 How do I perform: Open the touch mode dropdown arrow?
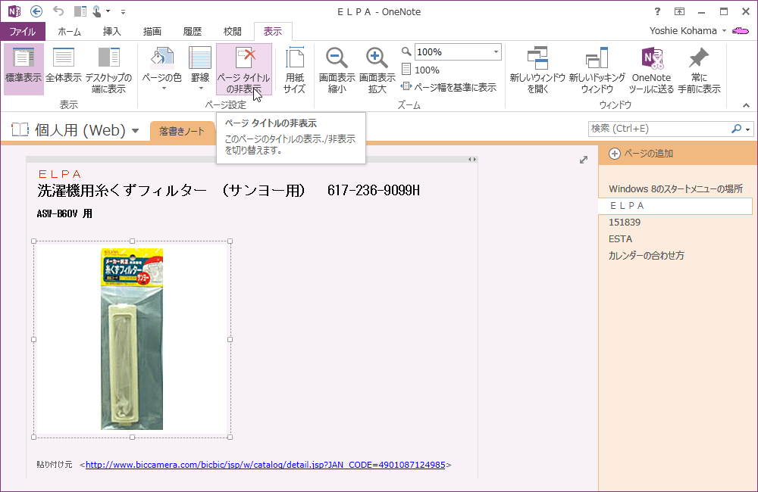(108, 11)
